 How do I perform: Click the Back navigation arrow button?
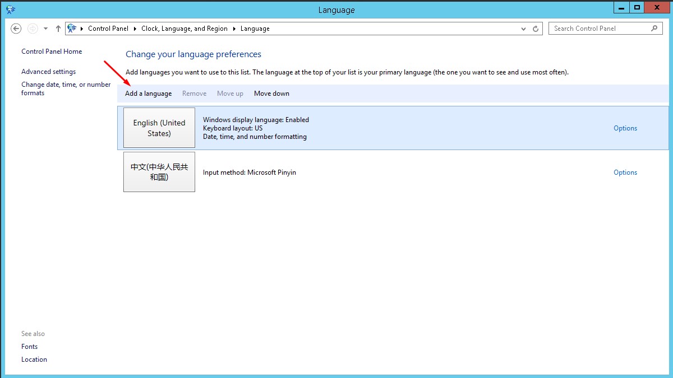[x=16, y=29]
